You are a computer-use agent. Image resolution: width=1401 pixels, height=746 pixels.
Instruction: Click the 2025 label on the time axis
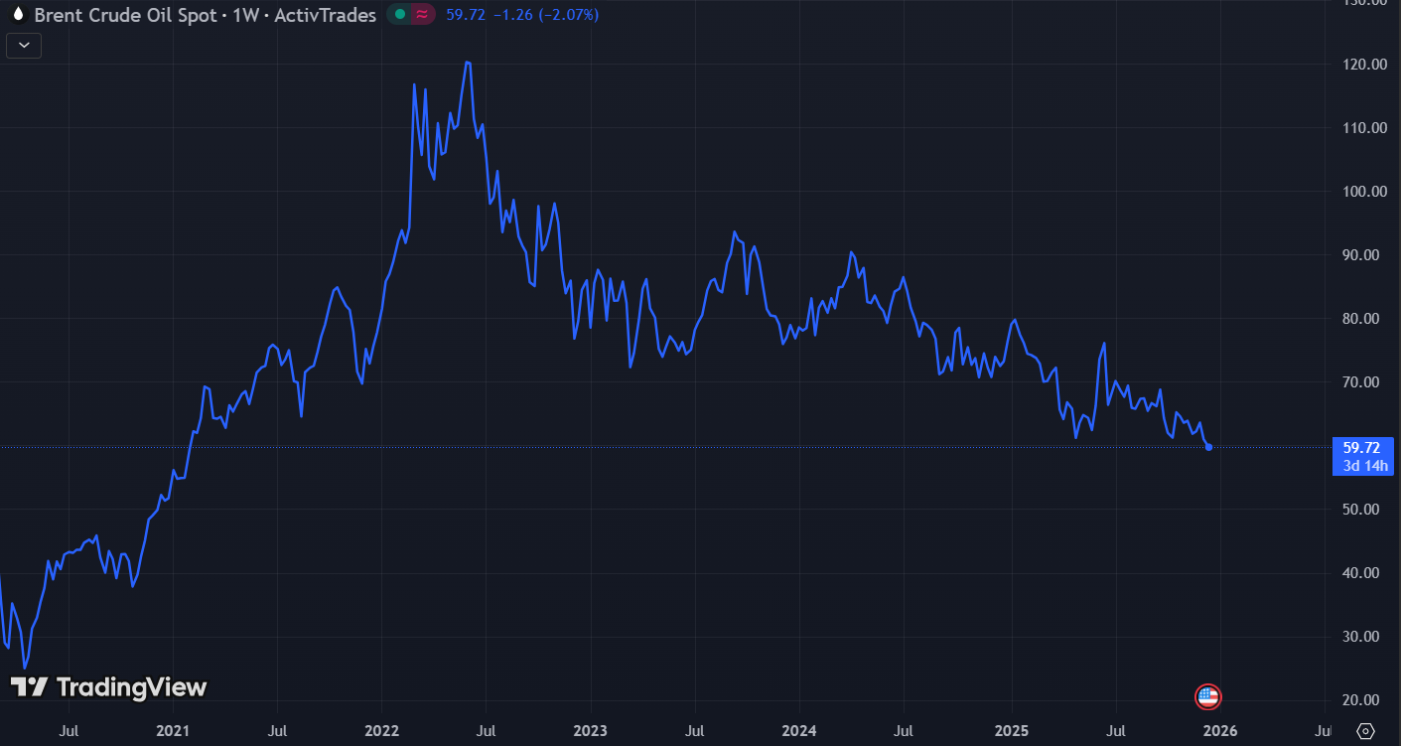click(1012, 731)
